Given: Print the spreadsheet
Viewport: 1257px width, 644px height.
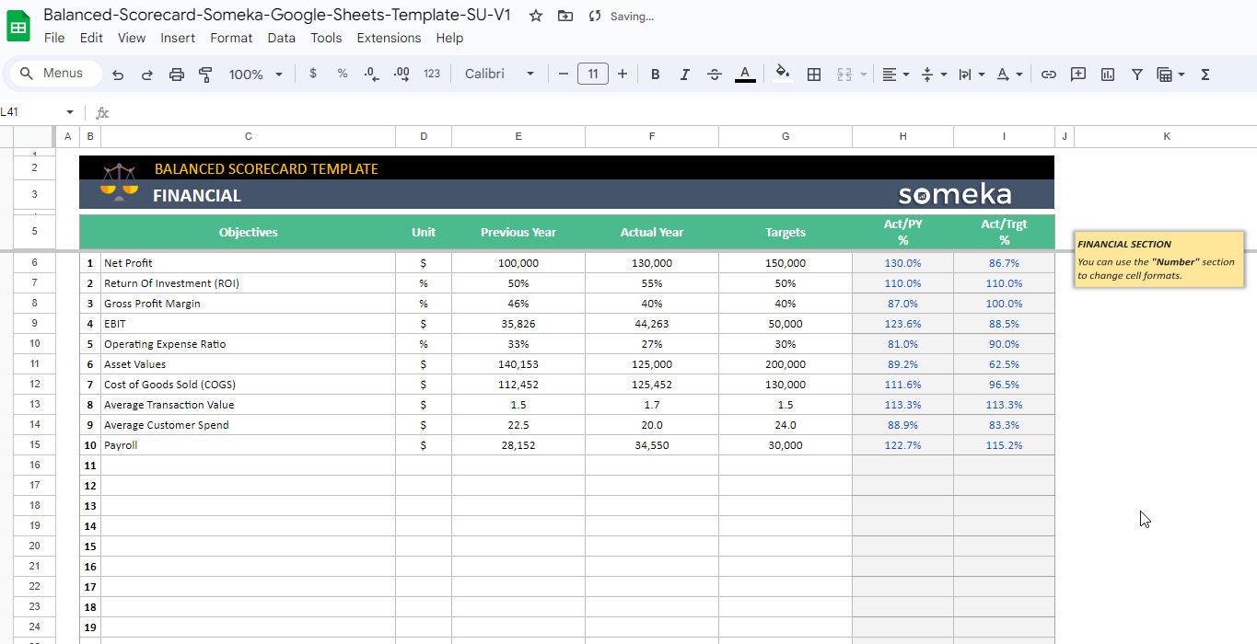Looking at the screenshot, I should click(x=176, y=74).
